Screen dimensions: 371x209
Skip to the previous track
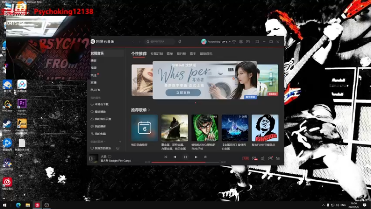pos(175,157)
